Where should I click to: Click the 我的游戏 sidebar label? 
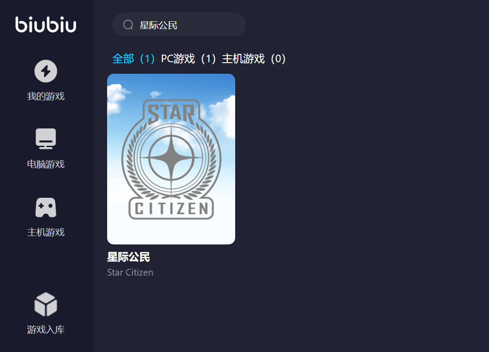tap(46, 96)
